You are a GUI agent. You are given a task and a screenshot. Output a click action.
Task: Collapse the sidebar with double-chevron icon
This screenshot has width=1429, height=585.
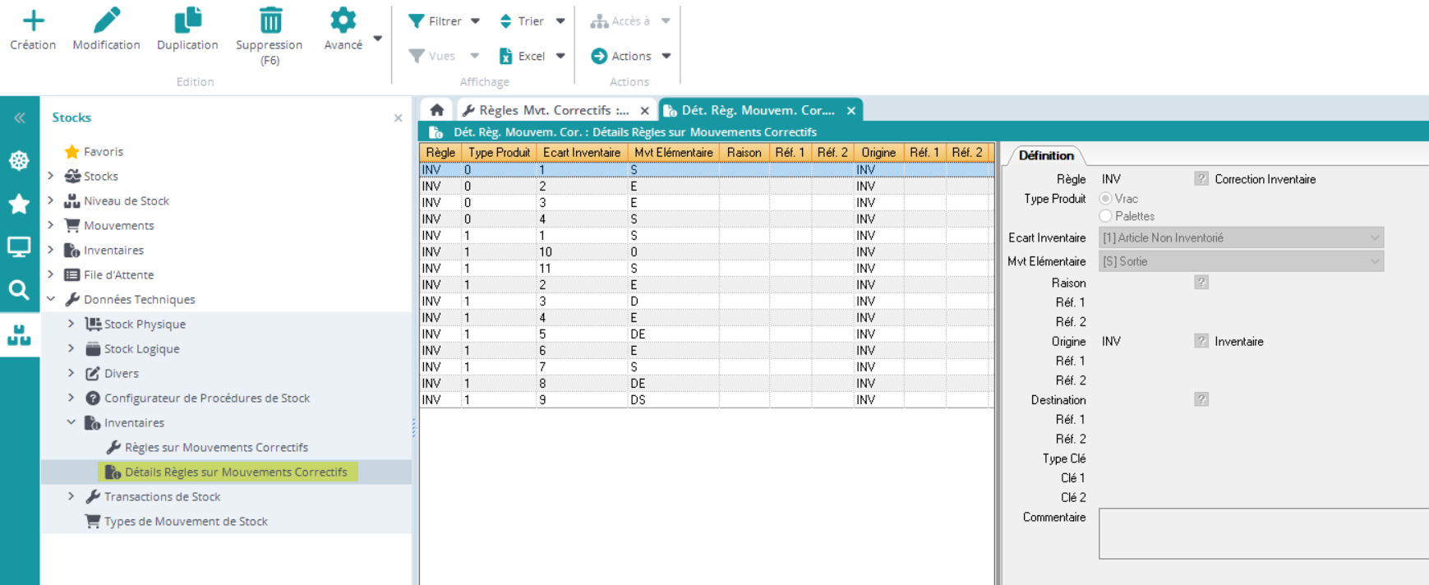(x=19, y=118)
